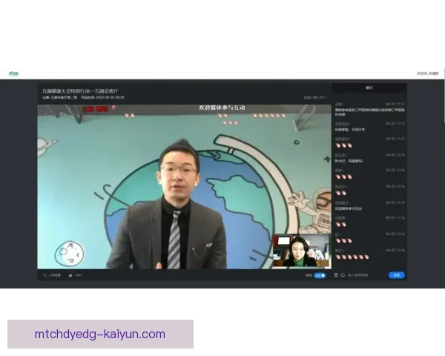
Task: Click the chat message 欢迎媒体参与互动
Action: 349,208
